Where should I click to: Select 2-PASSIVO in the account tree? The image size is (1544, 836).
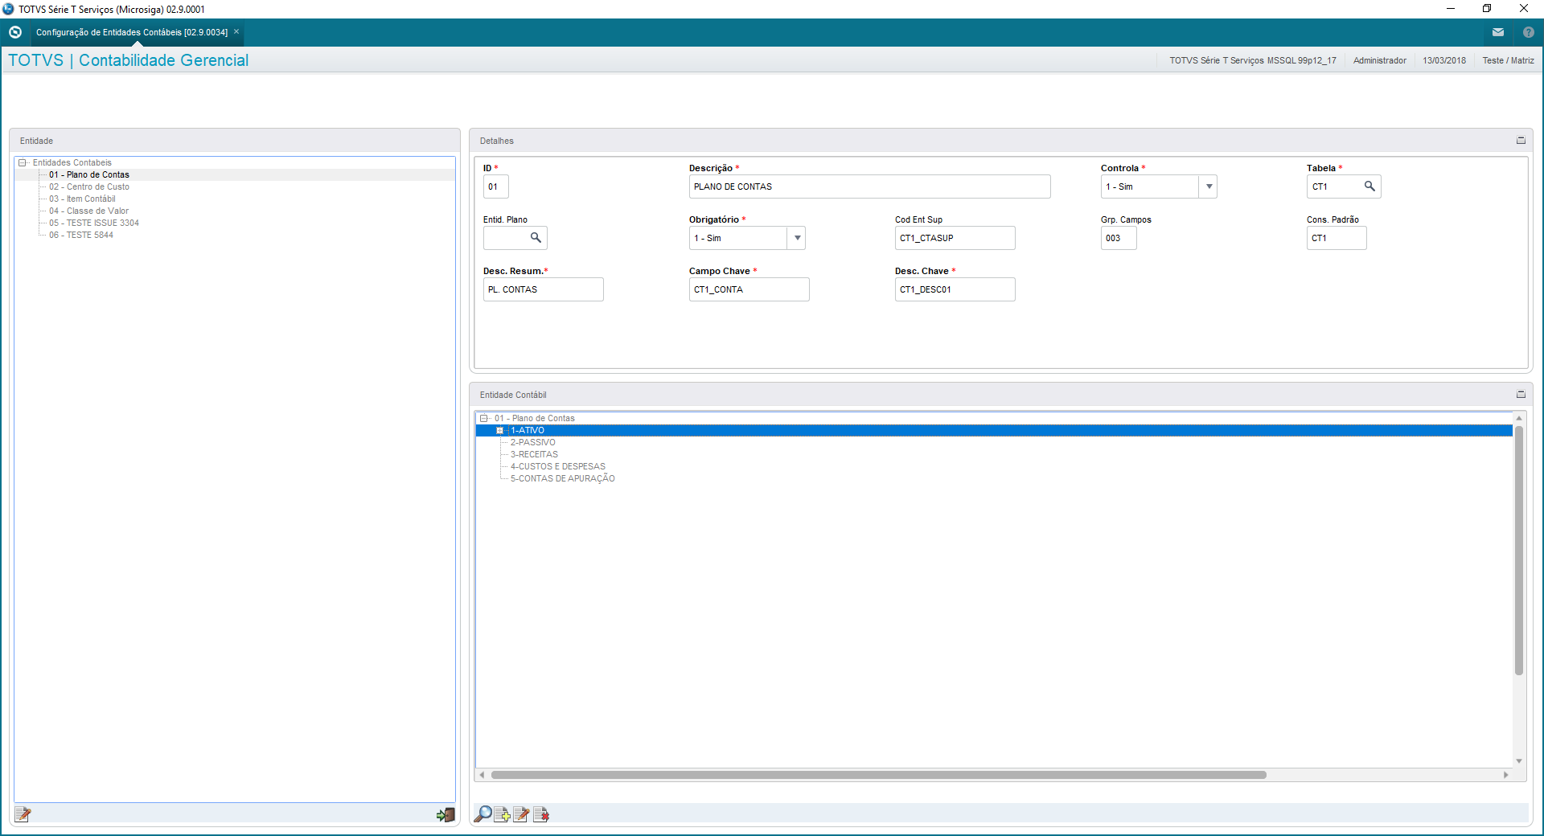click(x=532, y=442)
